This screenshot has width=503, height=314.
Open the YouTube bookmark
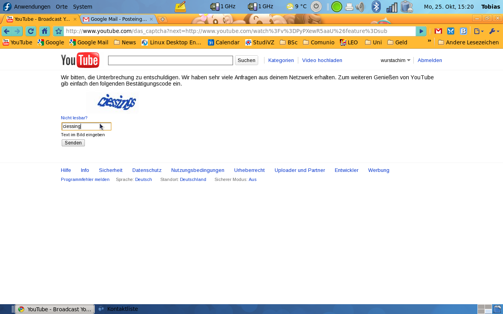17,42
